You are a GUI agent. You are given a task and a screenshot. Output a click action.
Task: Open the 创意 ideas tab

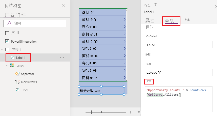click(x=187, y=20)
